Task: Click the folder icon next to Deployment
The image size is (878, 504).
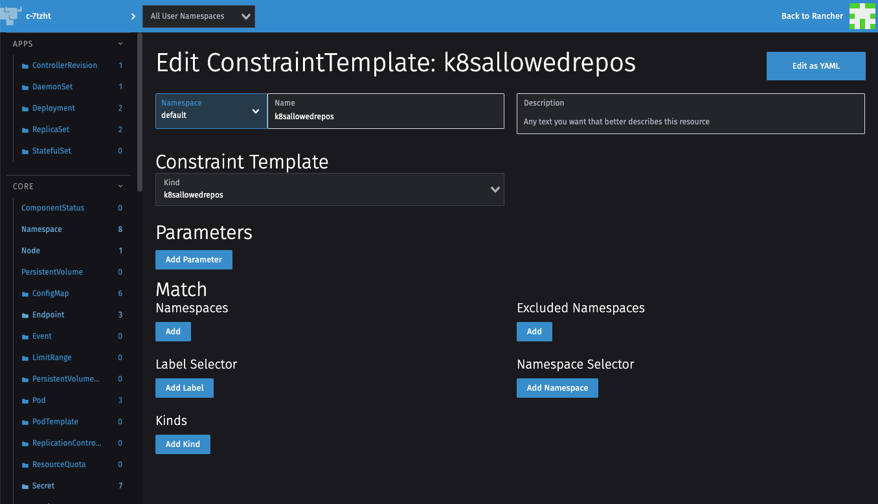Action: click(x=25, y=108)
